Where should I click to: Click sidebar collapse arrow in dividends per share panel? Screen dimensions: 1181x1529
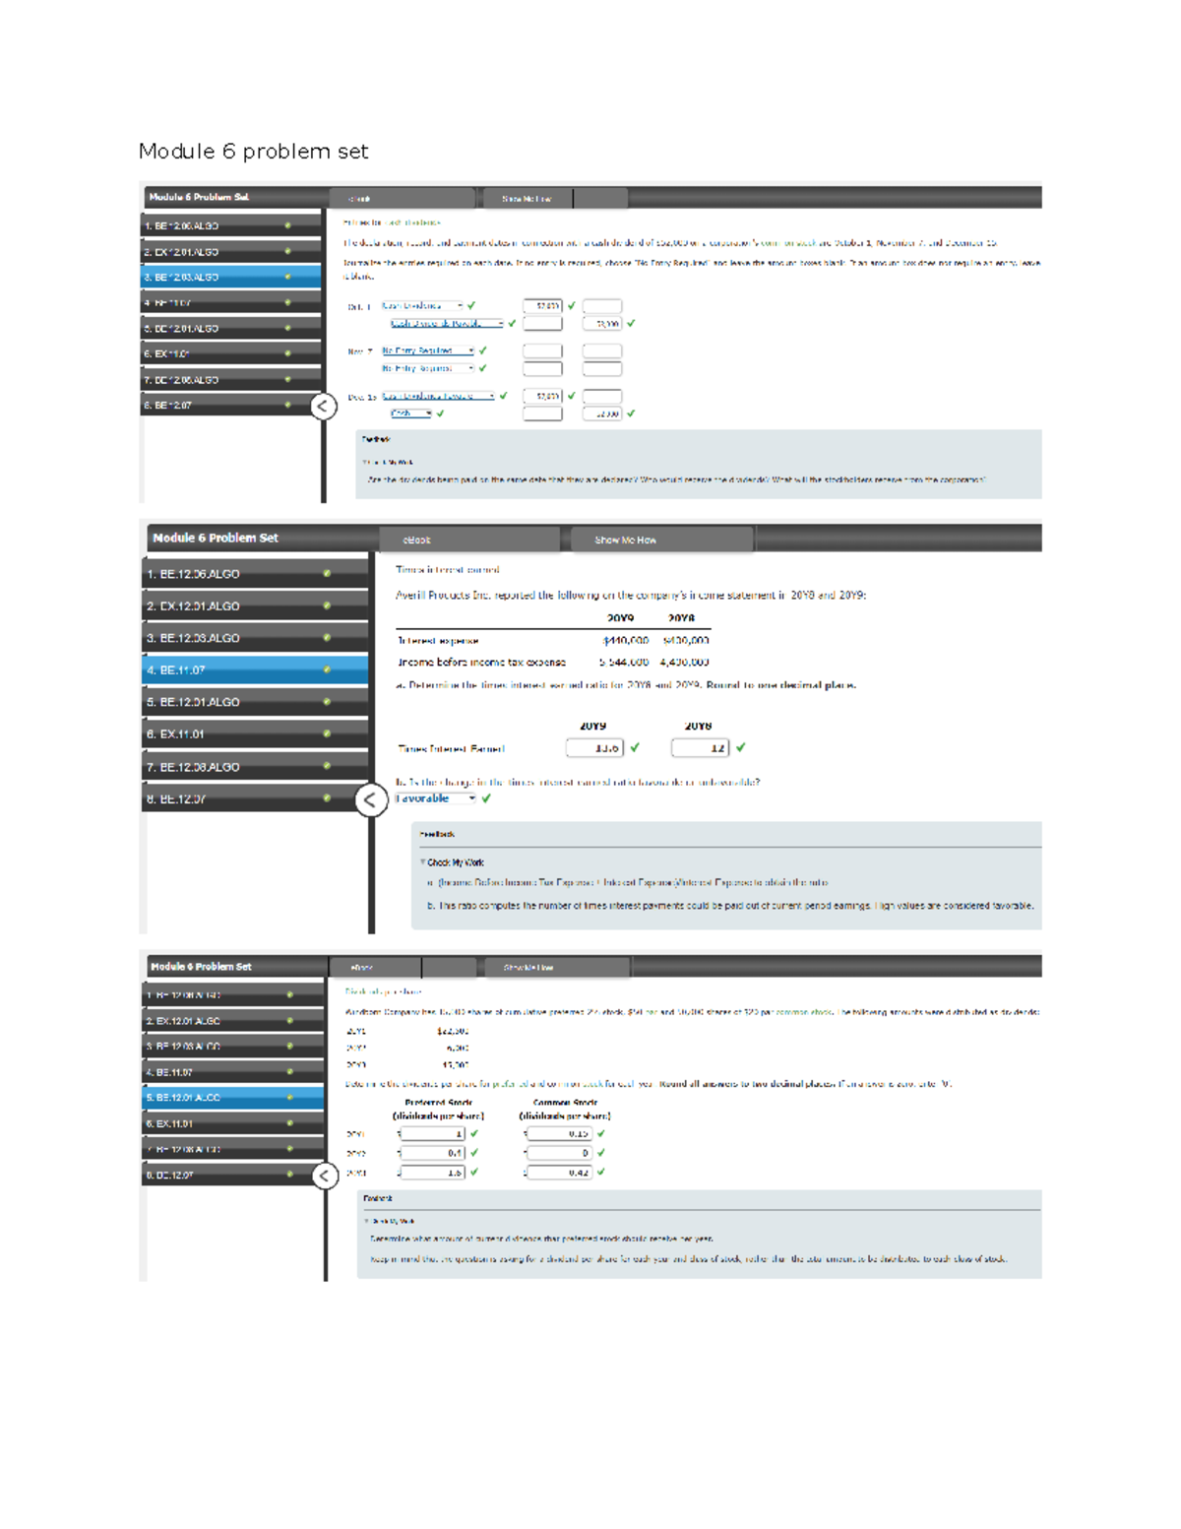325,1176
